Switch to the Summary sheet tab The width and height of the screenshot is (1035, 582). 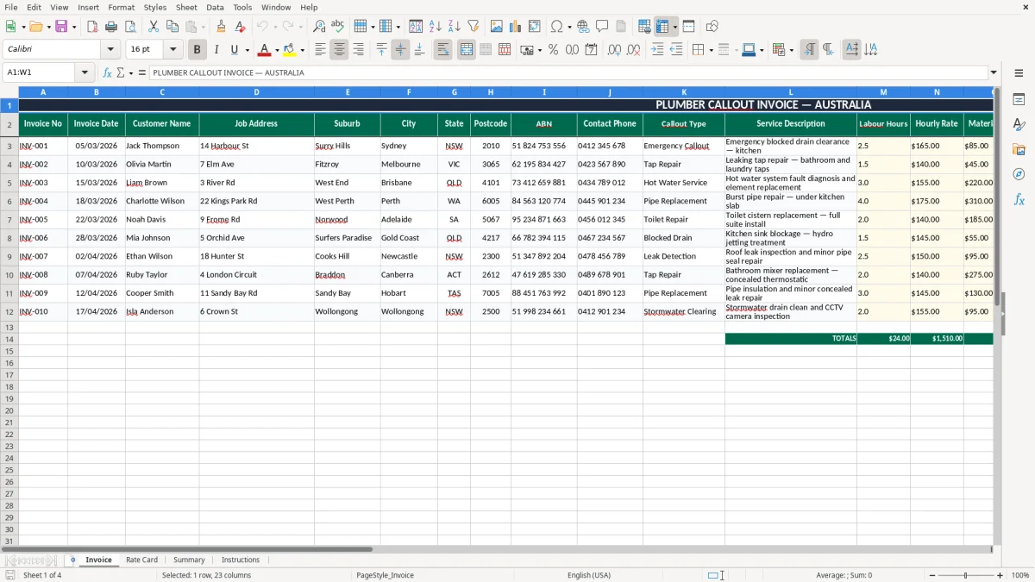pos(189,560)
